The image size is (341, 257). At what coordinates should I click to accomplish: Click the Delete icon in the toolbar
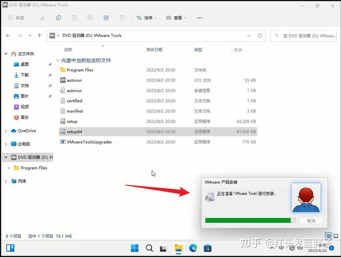122,18
